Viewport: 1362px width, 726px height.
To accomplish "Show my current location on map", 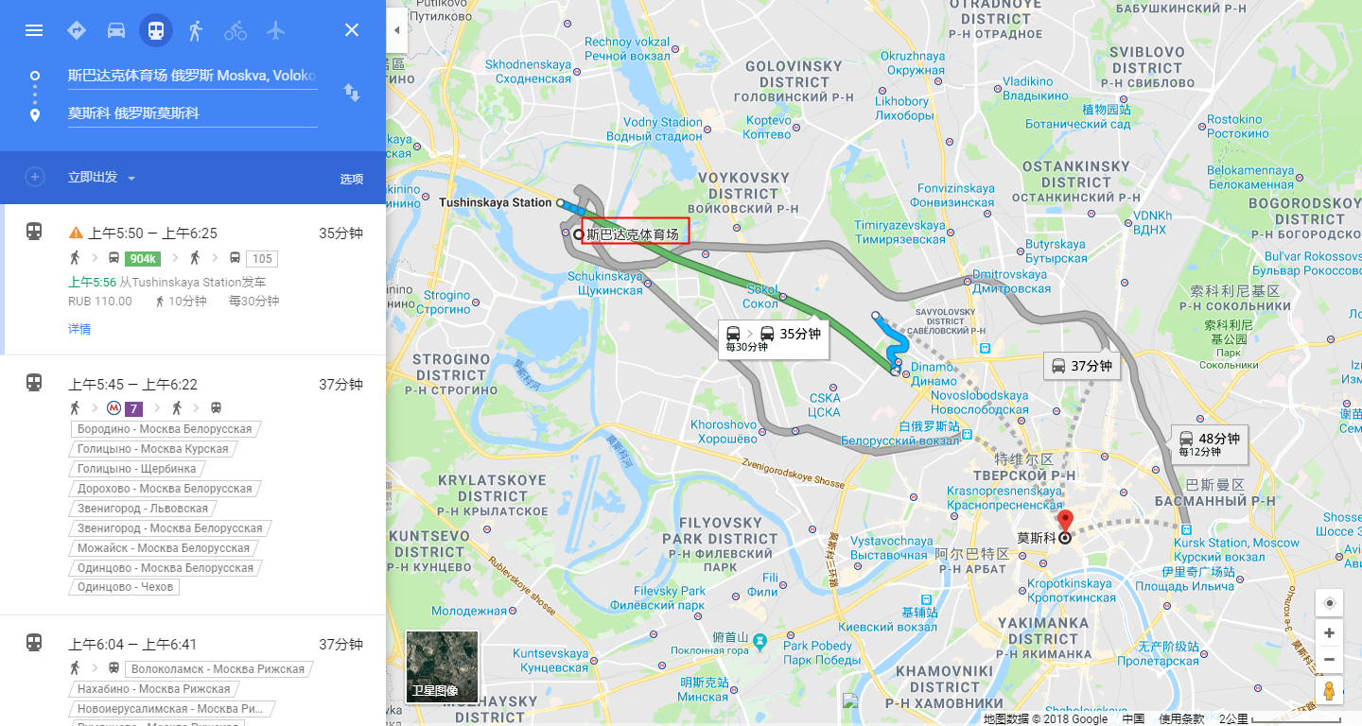I will point(1330,603).
